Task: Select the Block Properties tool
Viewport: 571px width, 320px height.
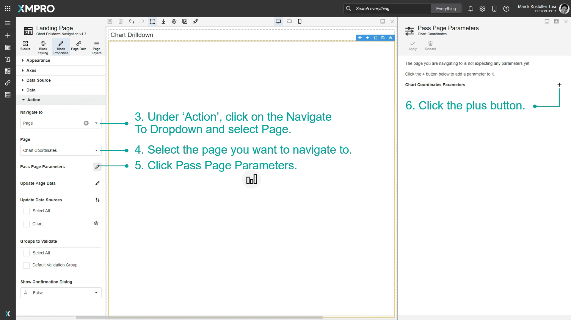Action: 61,47
